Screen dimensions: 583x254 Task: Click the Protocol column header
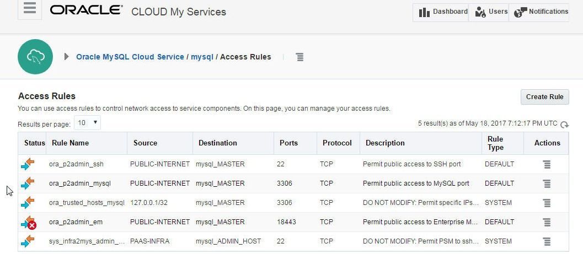pyautogui.click(x=337, y=143)
